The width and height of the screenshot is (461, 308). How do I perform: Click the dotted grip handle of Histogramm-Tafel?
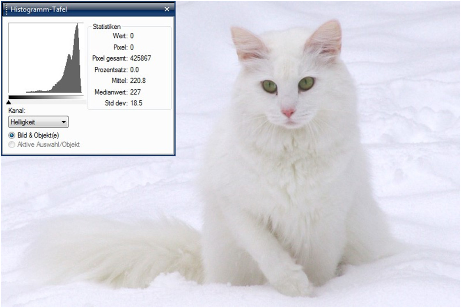tap(7, 9)
